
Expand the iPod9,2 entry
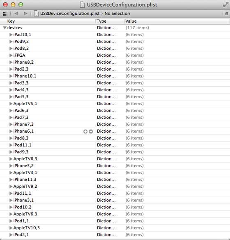11,42
